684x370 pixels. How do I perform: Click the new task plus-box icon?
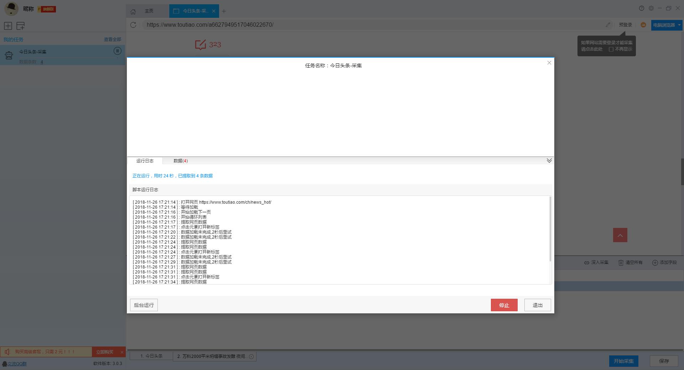(x=8, y=26)
